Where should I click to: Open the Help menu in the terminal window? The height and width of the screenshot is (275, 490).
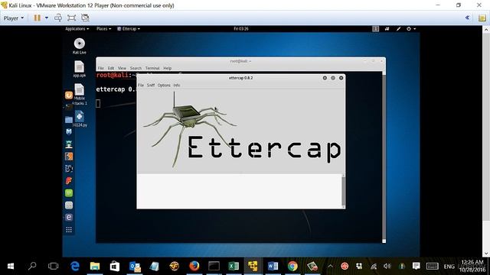[168, 68]
